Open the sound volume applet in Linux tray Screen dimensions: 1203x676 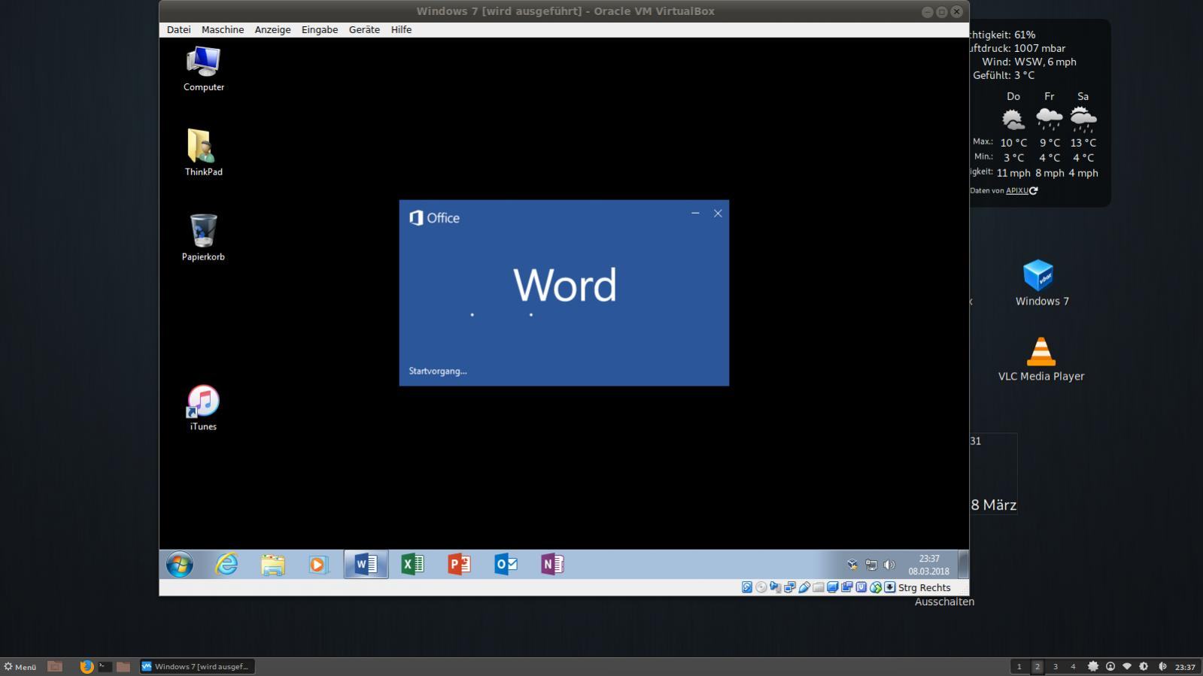[1162, 666]
